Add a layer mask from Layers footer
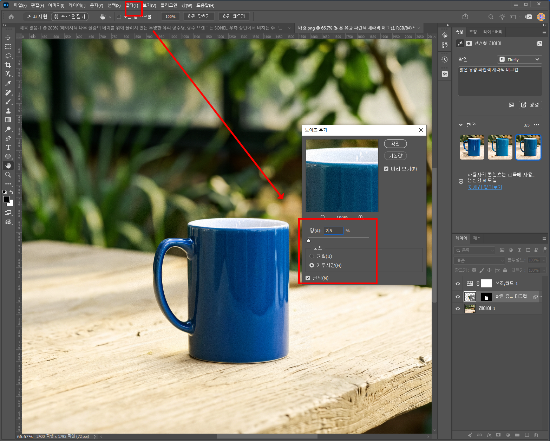 [x=498, y=435]
